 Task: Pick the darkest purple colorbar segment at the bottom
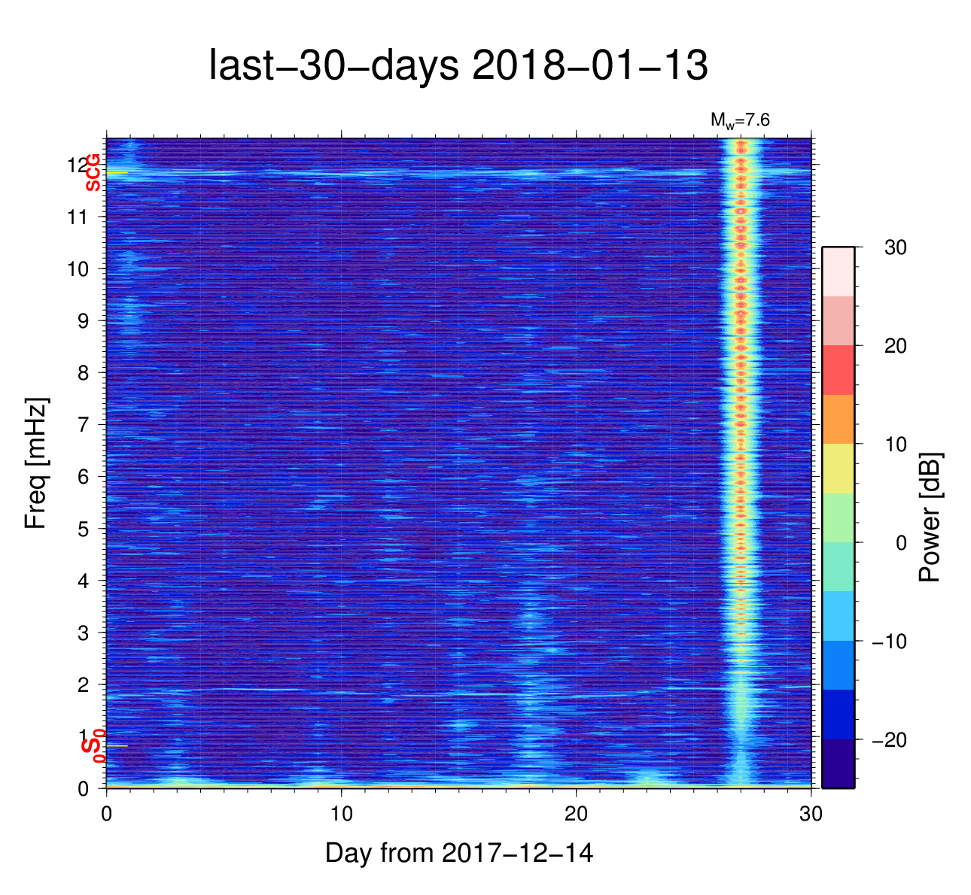838,764
